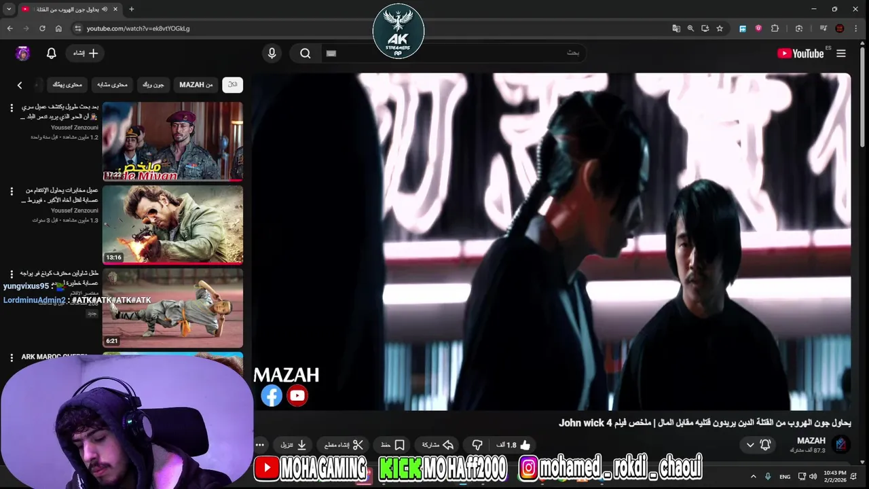Viewport: 869px width, 489px height.
Task: Open the blue extension icon in toolbar
Action: coord(743,29)
